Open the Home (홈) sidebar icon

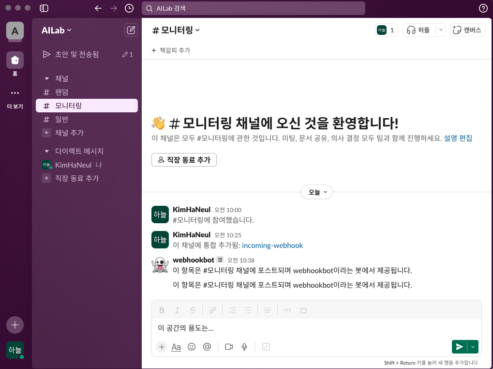click(x=15, y=60)
